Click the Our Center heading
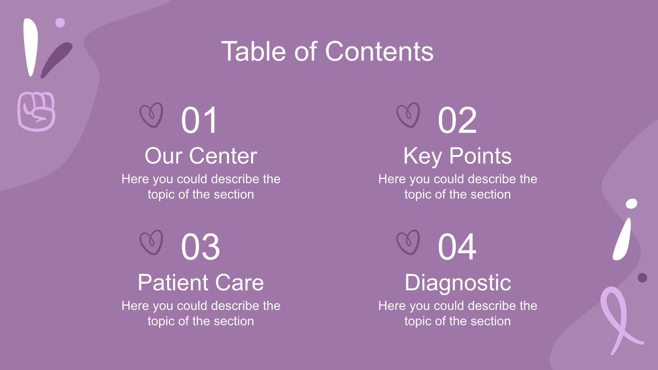658x370 pixels. pyautogui.click(x=201, y=156)
